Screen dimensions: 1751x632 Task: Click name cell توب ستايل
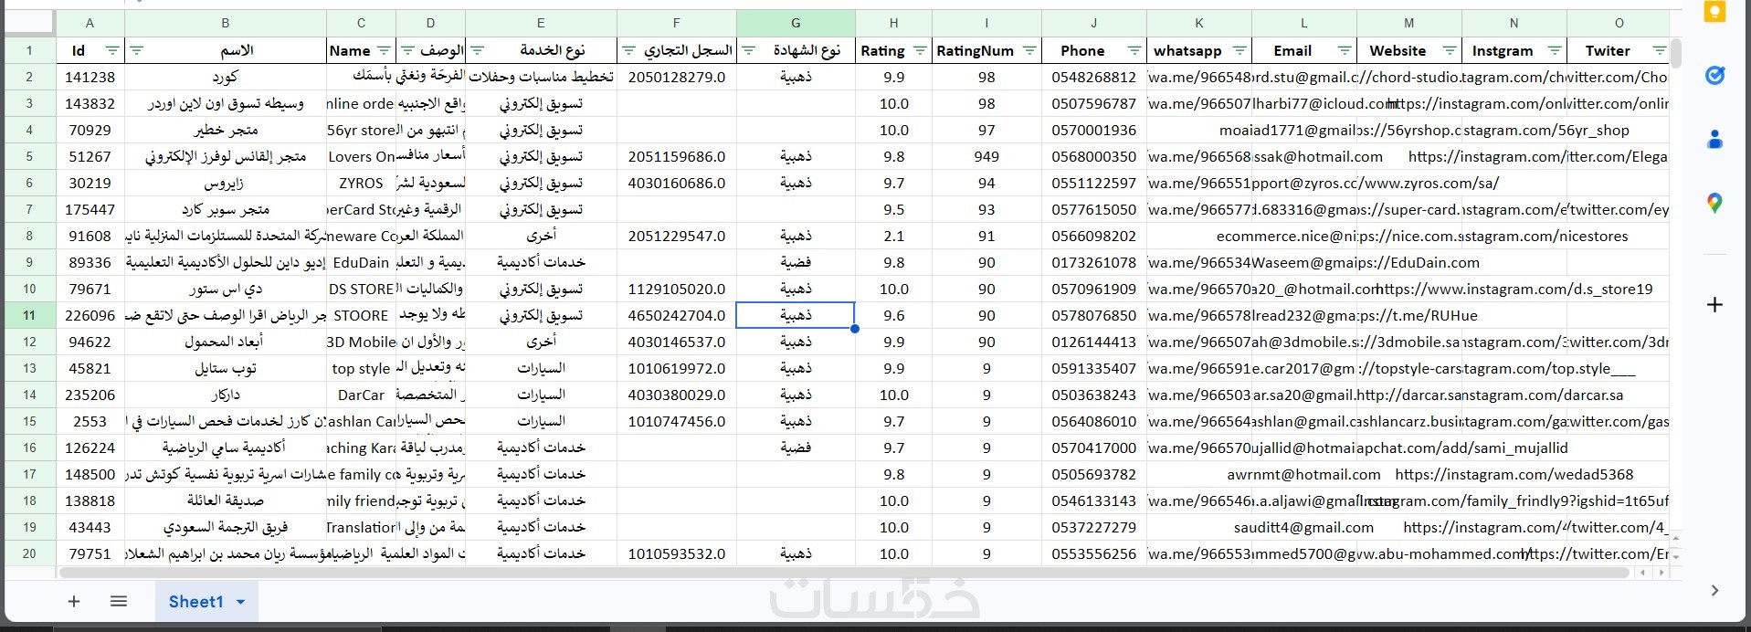coord(225,368)
